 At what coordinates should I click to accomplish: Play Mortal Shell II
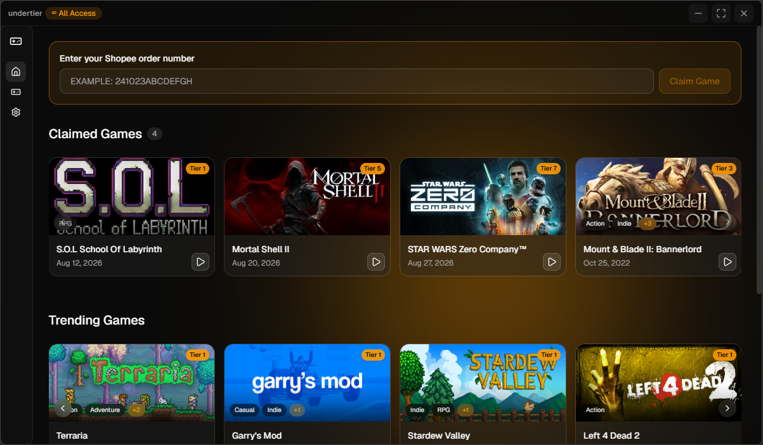click(376, 261)
